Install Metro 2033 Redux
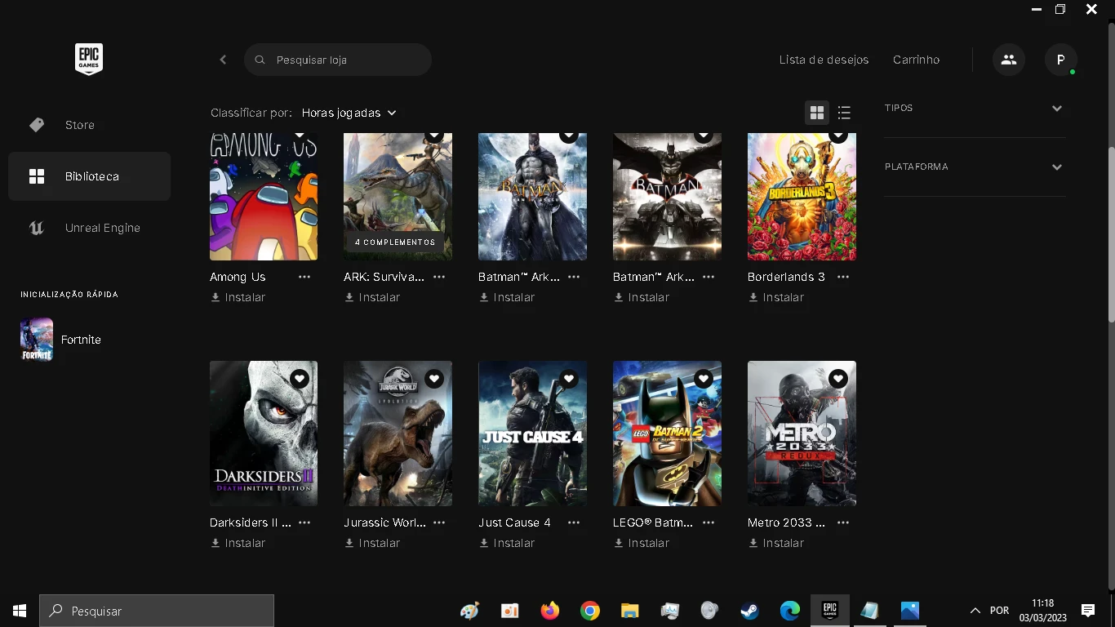 pos(776,543)
